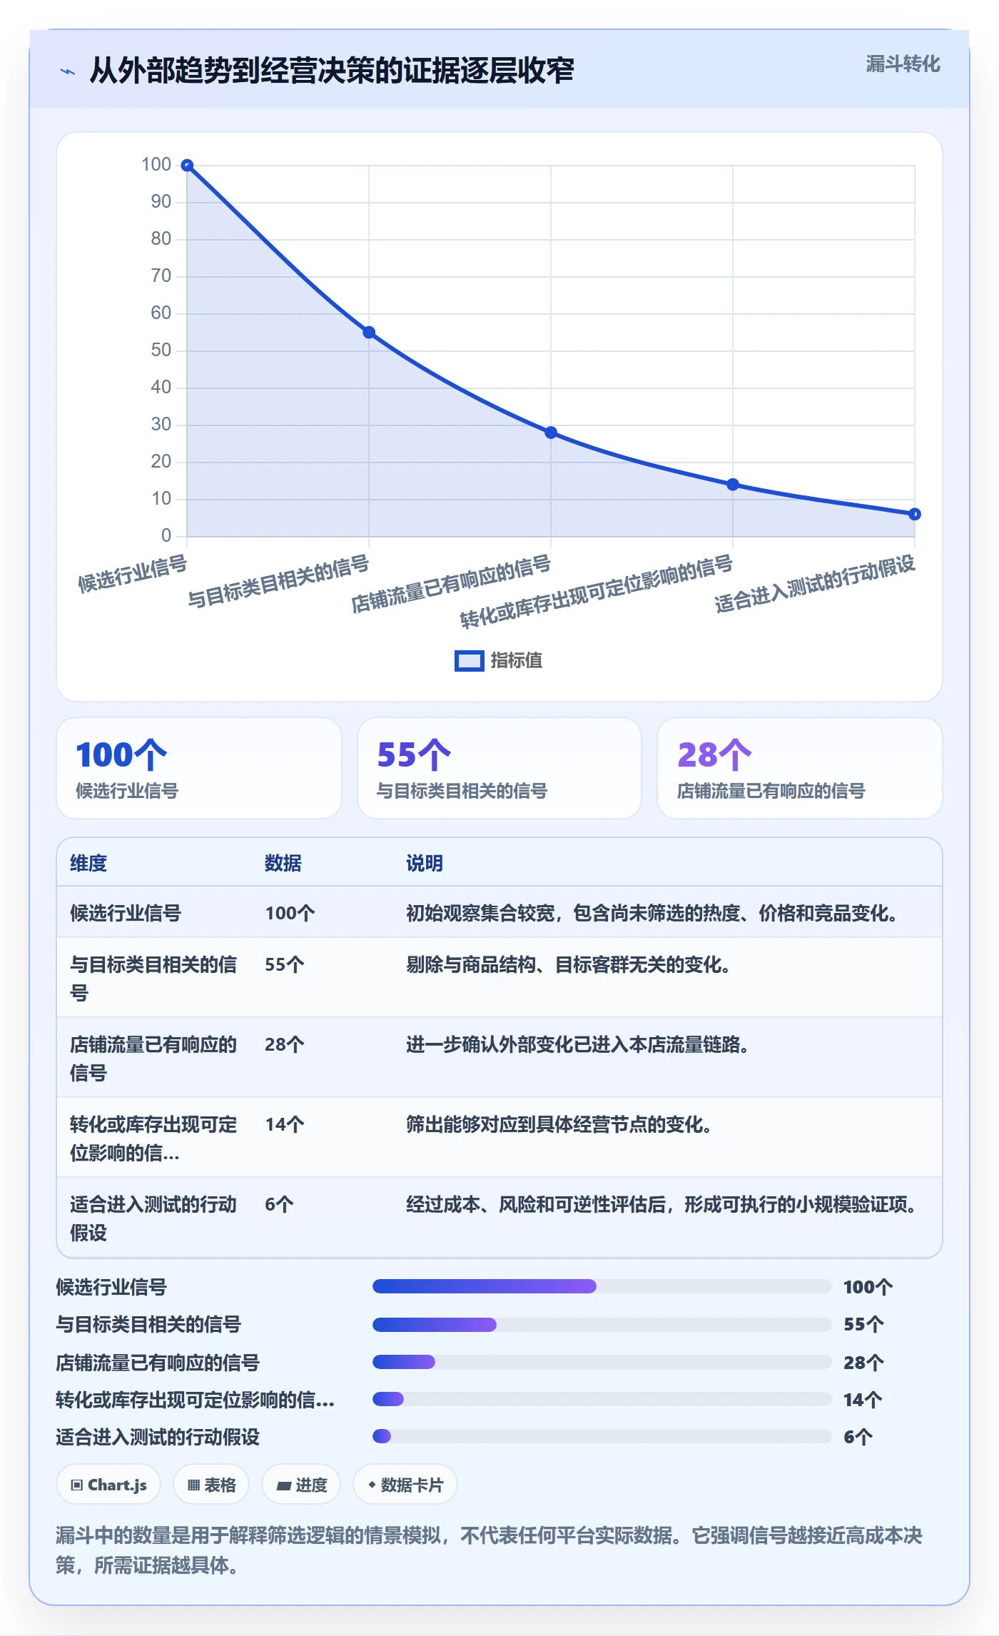Select the 28个 店铺流量已有响应的信号 card

(800, 768)
